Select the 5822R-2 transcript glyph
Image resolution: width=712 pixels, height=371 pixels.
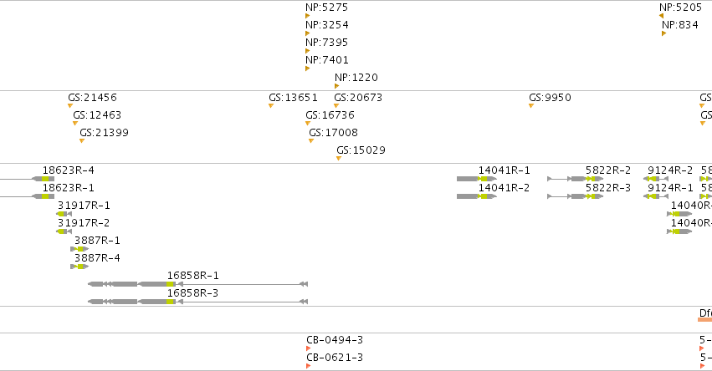576,179
